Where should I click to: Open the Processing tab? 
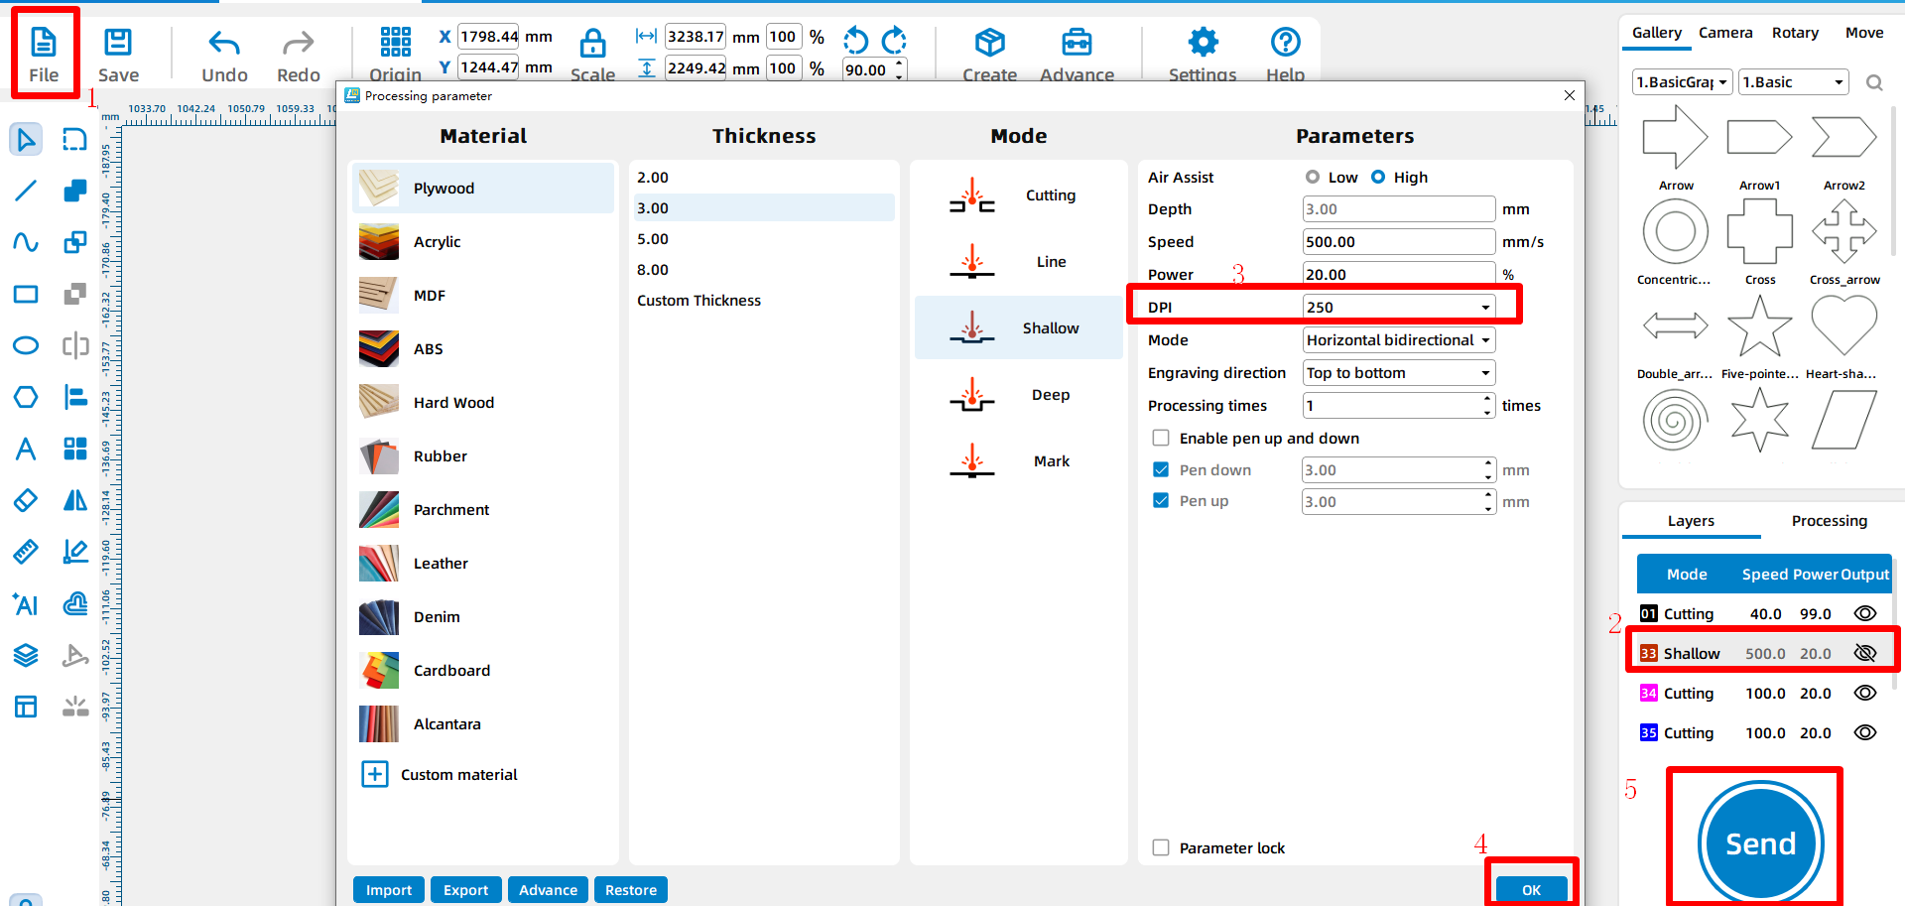(1829, 520)
